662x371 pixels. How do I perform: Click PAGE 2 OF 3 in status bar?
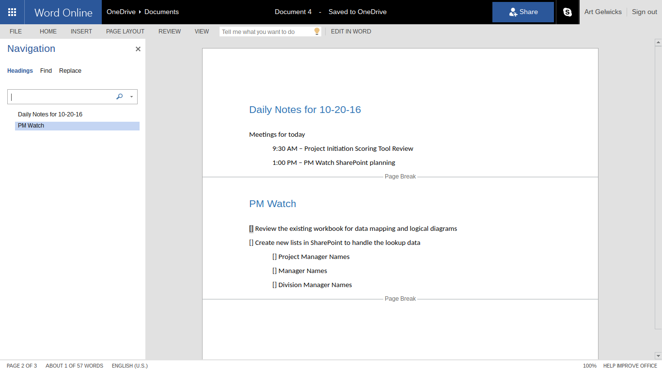click(22, 366)
